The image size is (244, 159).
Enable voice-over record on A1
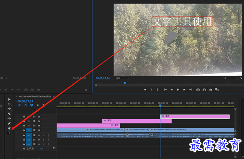pos(48,135)
